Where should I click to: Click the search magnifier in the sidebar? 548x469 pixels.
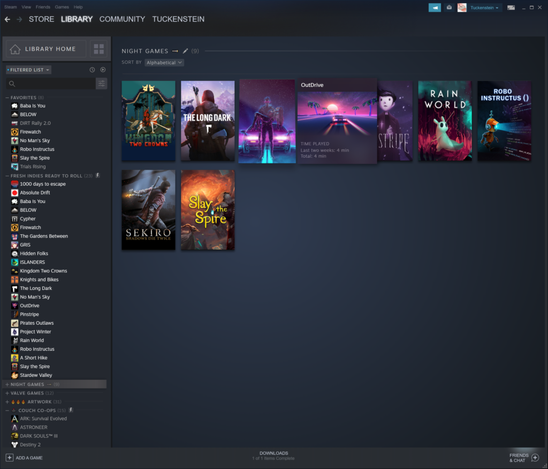(x=12, y=84)
